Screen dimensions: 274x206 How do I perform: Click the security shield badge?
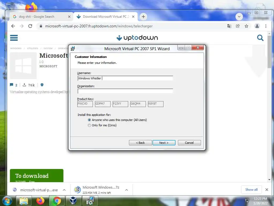(x=42, y=85)
